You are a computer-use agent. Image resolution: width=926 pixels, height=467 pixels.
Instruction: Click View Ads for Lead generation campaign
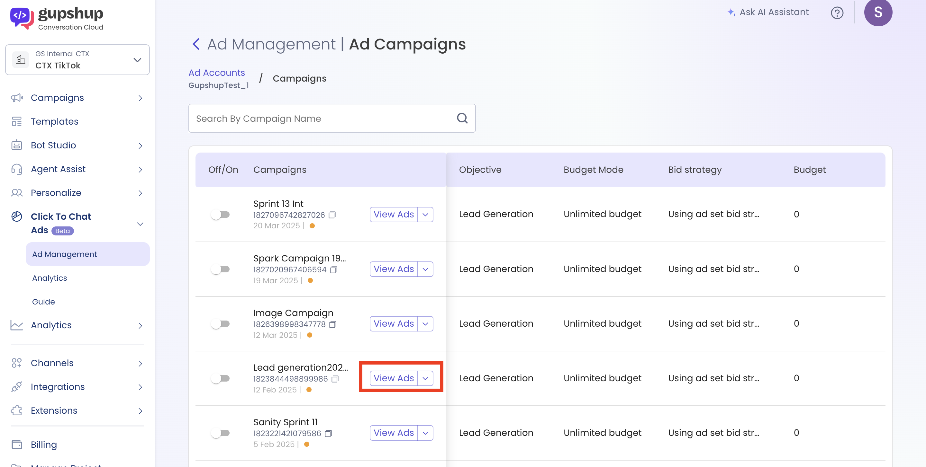coord(394,378)
